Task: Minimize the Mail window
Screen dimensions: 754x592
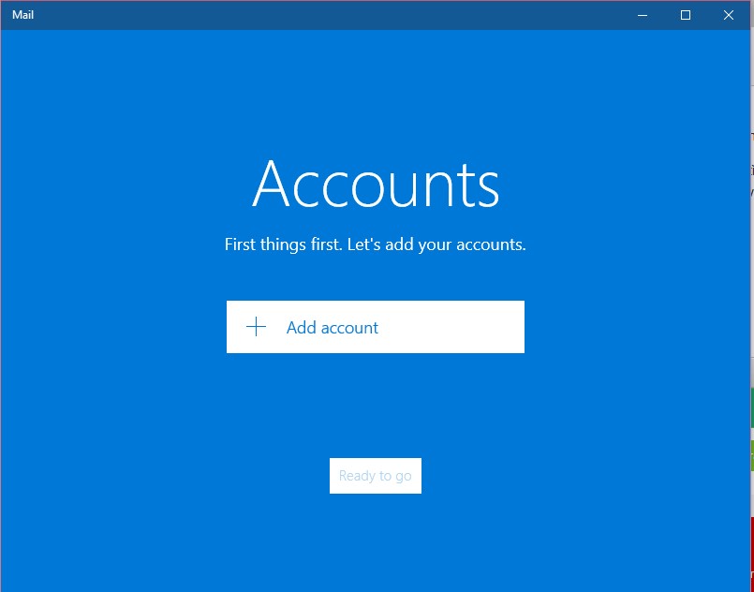Action: click(x=642, y=15)
